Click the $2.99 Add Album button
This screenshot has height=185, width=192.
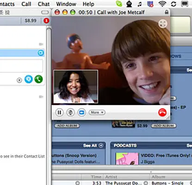click(x=164, y=126)
